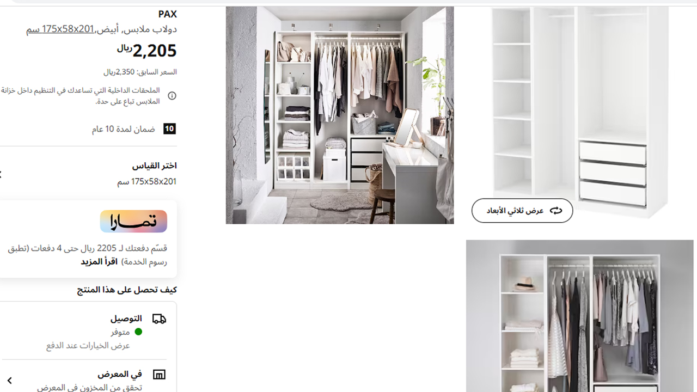Expand the delivery options section
Screen dimensions: 697x392
(88, 331)
